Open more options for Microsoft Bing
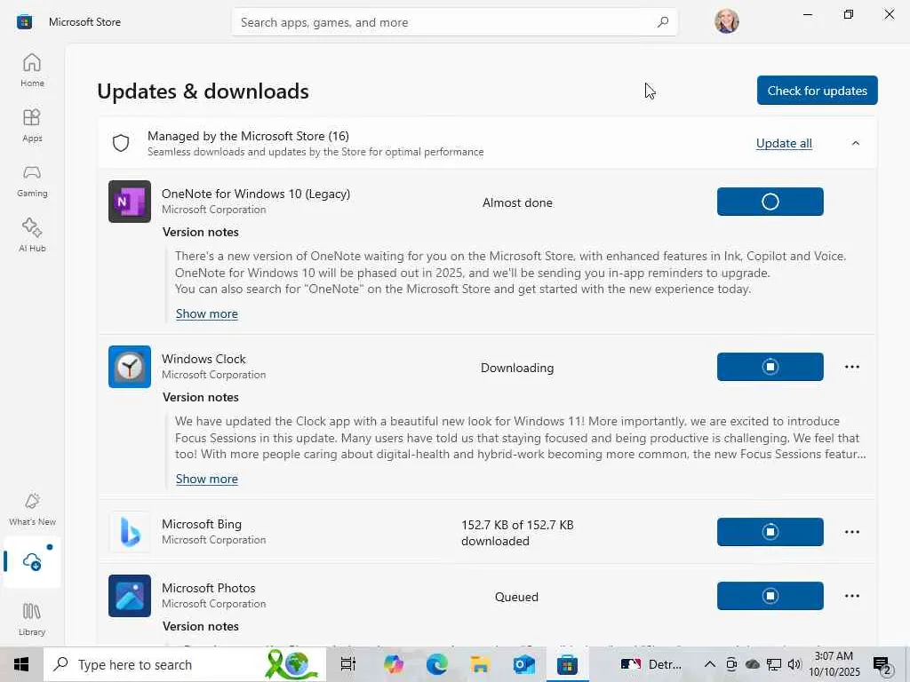 tap(852, 532)
